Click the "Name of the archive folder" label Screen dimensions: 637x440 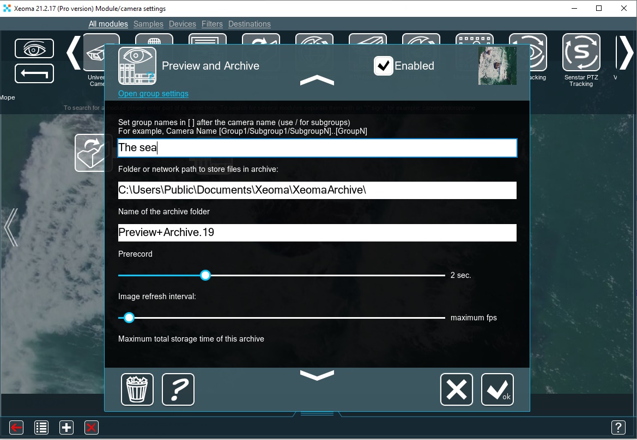click(163, 212)
